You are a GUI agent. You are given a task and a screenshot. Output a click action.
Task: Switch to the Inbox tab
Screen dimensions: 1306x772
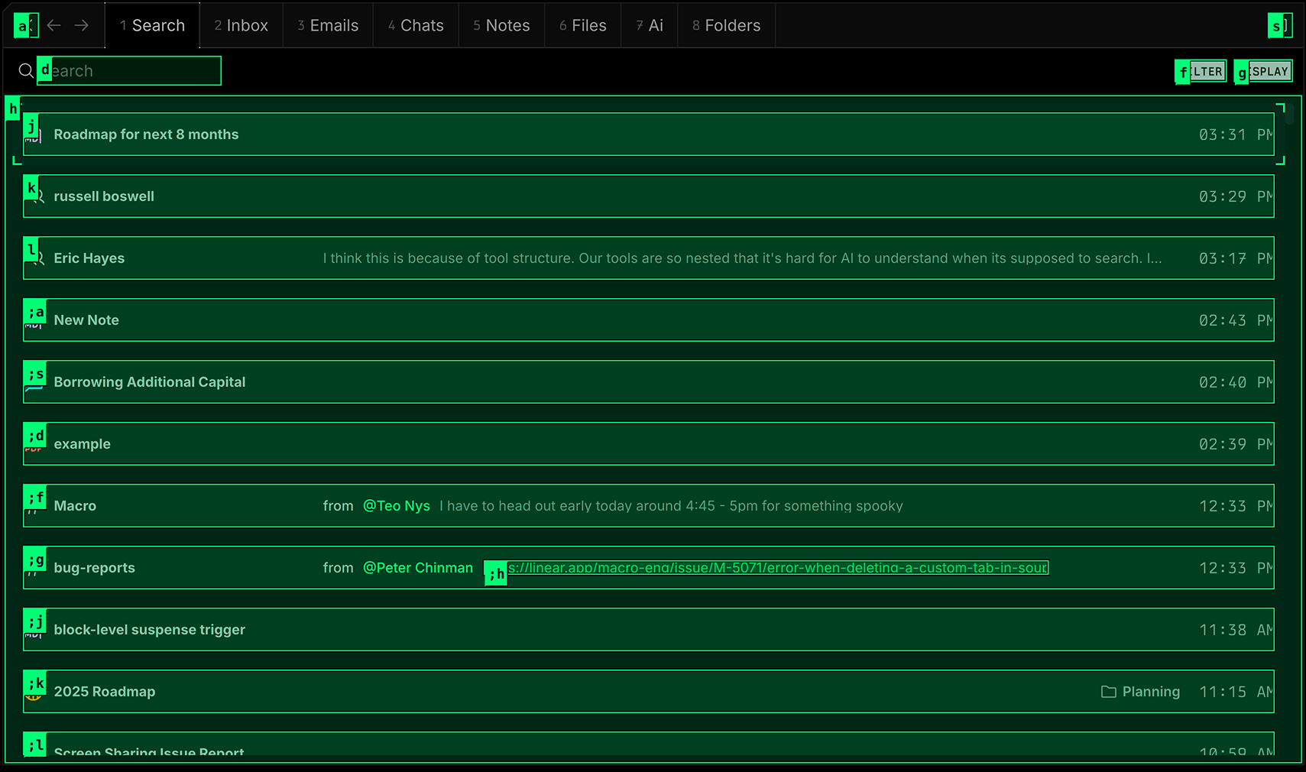pyautogui.click(x=241, y=25)
